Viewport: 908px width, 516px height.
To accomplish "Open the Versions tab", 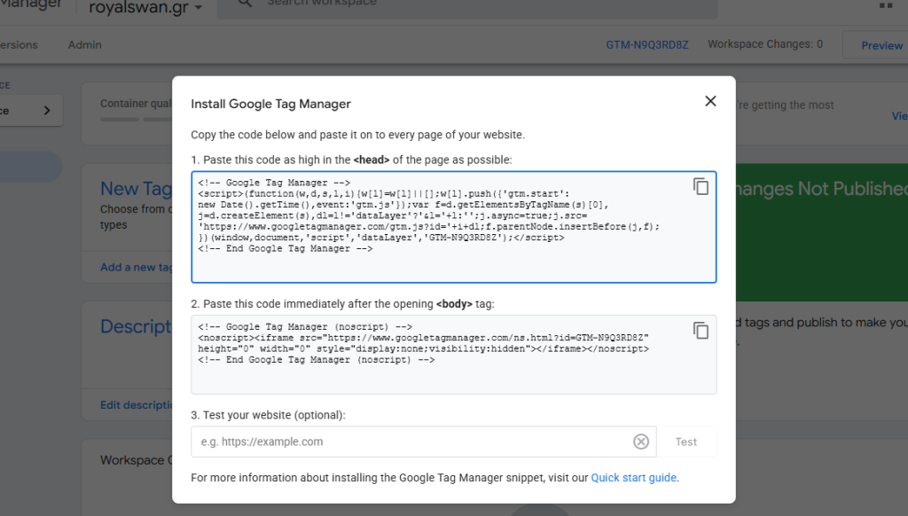I will pos(19,44).
